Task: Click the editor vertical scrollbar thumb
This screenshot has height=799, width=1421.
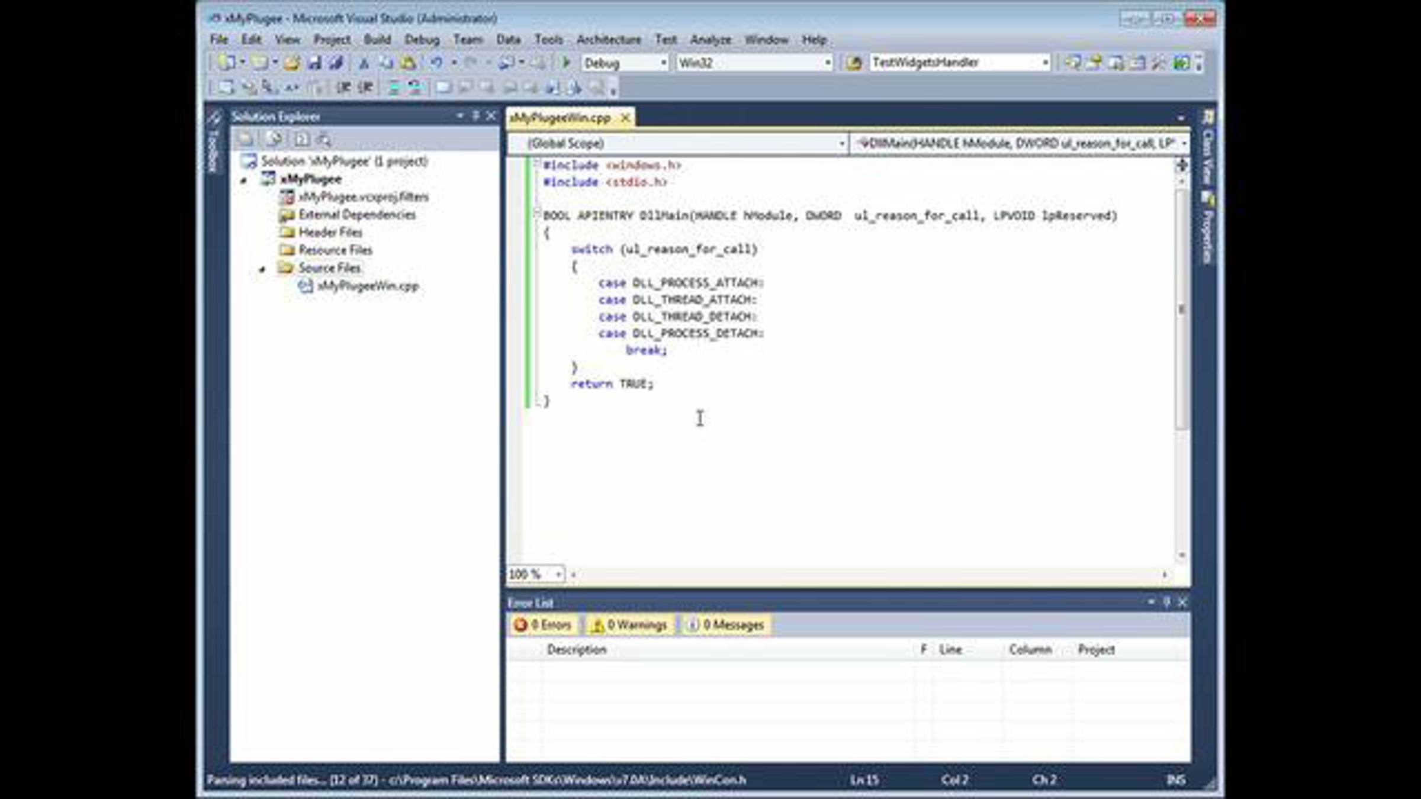Action: pos(1181,308)
